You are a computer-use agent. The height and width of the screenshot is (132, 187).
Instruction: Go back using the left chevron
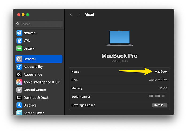coord(71,14)
